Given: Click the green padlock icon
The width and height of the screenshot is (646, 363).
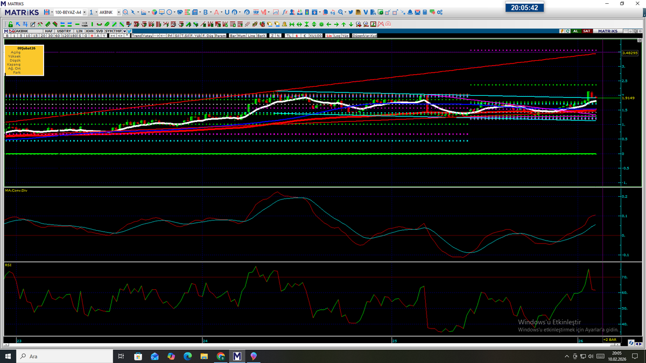Looking at the screenshot, I should tap(10, 24).
